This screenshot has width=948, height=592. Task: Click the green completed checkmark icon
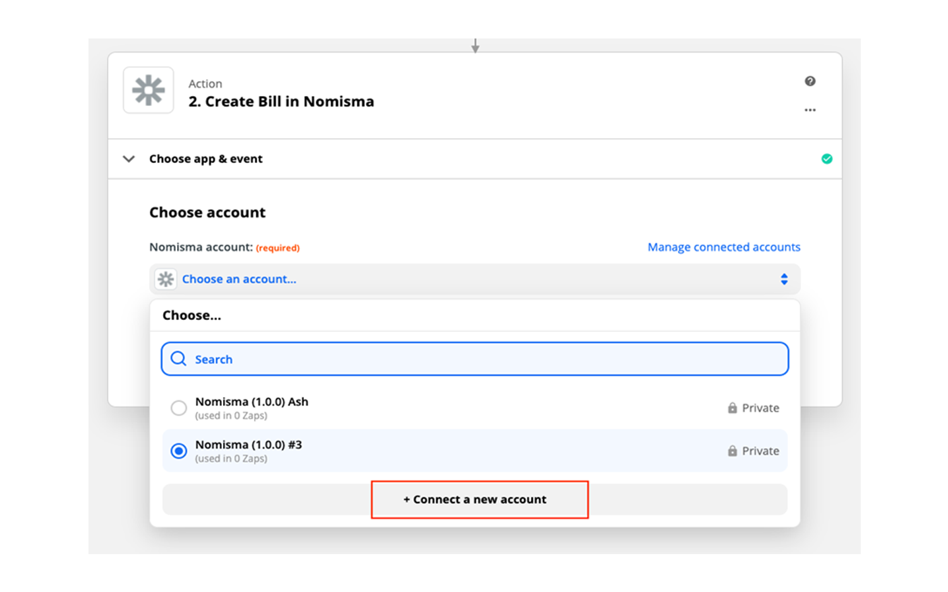click(x=827, y=159)
